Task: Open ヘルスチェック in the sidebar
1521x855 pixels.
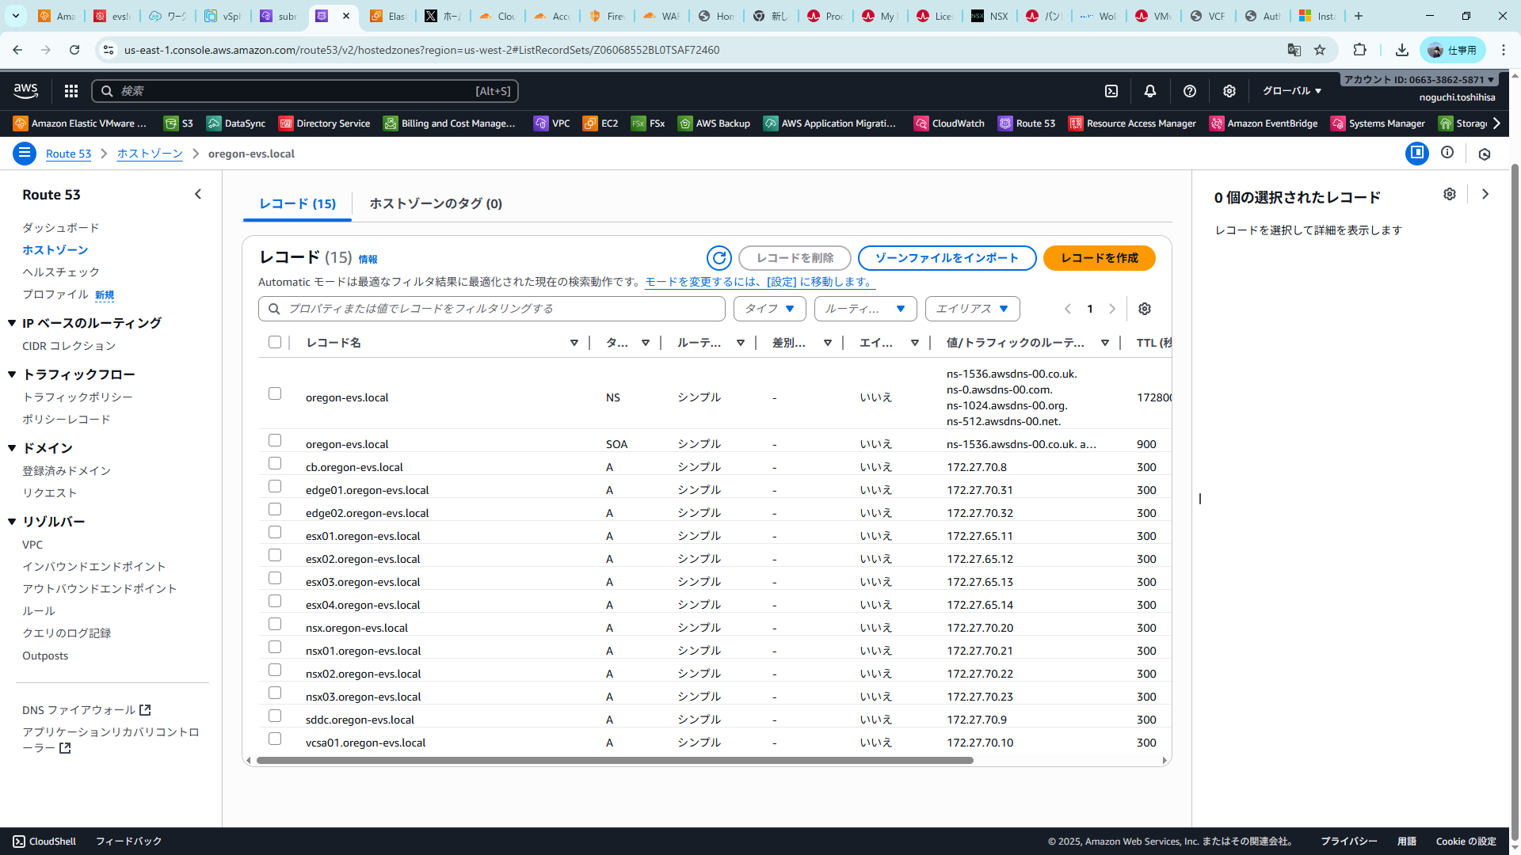Action: click(x=61, y=272)
